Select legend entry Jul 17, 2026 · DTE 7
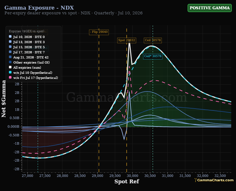 [29, 52]
